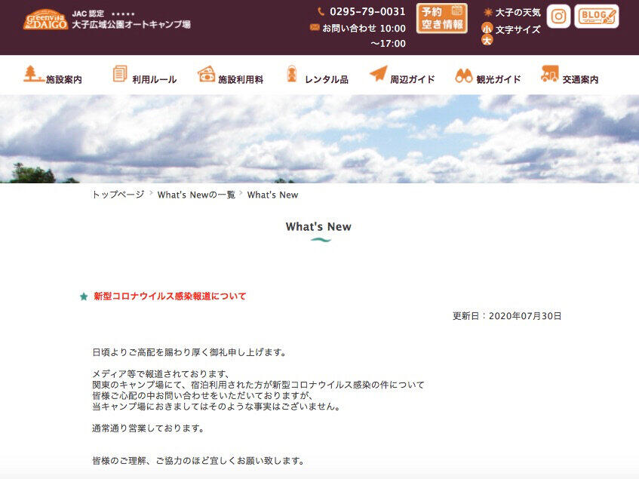Open the BLOG icon link
The width and height of the screenshot is (639, 479).
(x=596, y=16)
